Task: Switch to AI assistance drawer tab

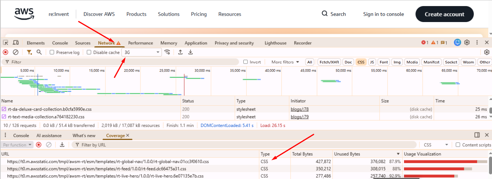Action: click(49, 136)
